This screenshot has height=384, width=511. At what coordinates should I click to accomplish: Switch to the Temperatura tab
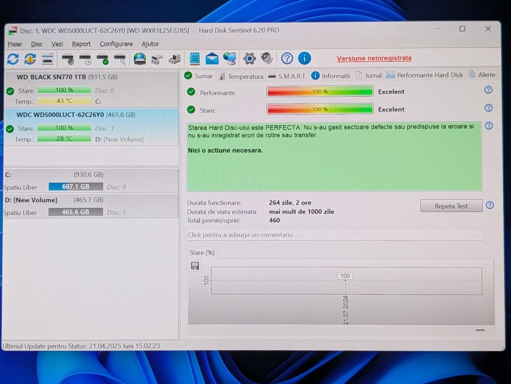coord(241,76)
